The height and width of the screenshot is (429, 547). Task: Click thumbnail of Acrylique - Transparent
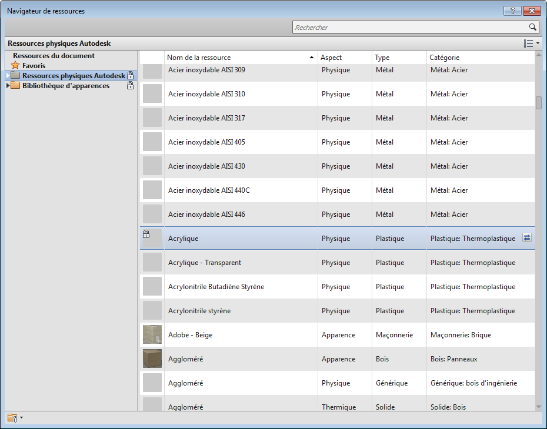pyautogui.click(x=152, y=262)
